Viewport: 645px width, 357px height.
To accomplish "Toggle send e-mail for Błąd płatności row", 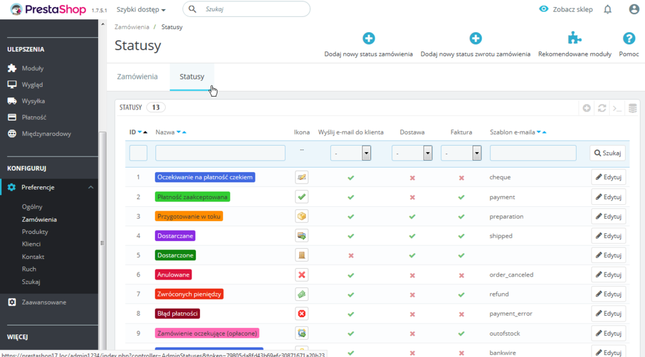I will pyautogui.click(x=351, y=314).
